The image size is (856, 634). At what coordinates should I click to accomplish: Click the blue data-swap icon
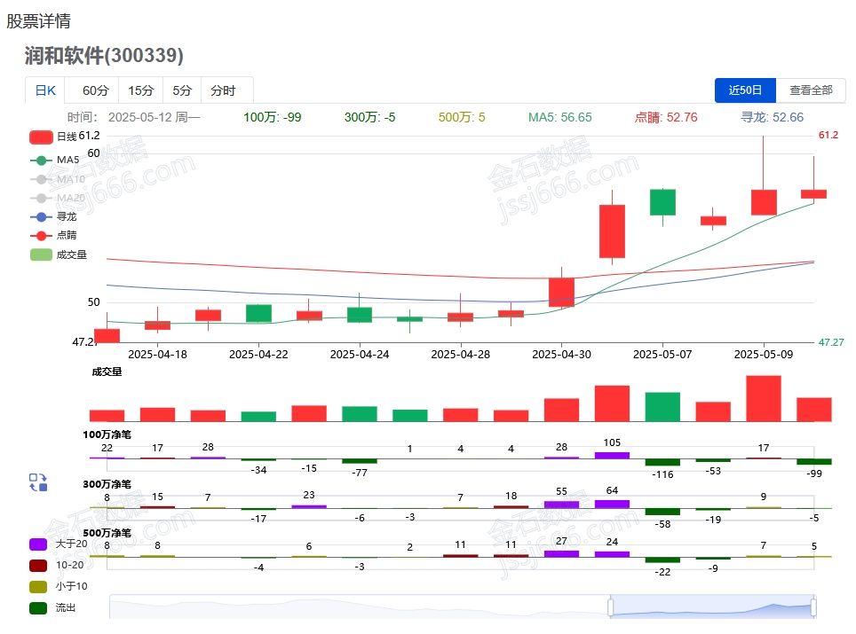pos(38,482)
